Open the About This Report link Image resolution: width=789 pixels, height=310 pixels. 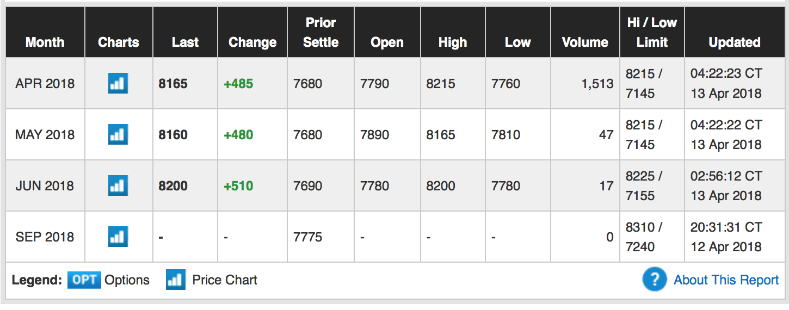(726, 280)
